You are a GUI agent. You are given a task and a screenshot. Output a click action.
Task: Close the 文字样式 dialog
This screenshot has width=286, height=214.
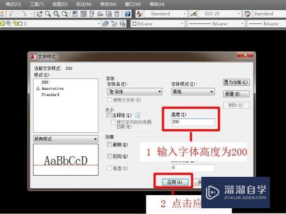(x=245, y=56)
